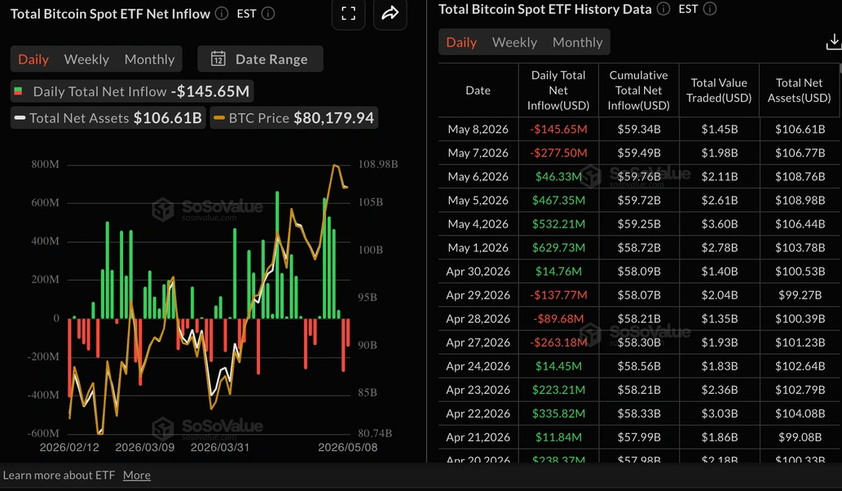Click the May 8,2026 table row

coord(639,129)
